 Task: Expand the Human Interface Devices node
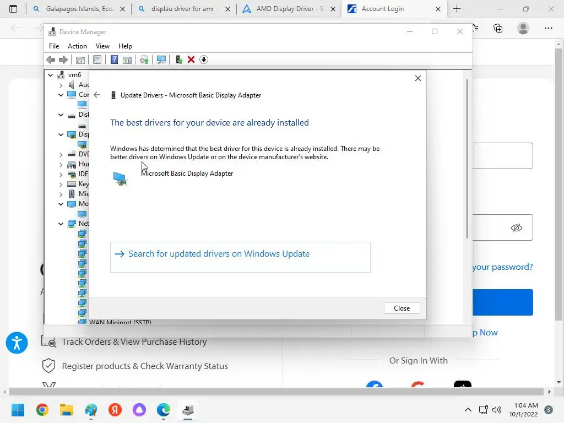pyautogui.click(x=61, y=164)
